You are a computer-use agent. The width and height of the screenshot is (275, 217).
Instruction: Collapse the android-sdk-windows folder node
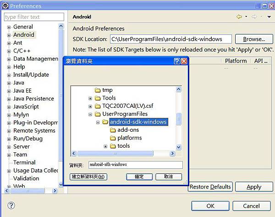[x=98, y=122]
